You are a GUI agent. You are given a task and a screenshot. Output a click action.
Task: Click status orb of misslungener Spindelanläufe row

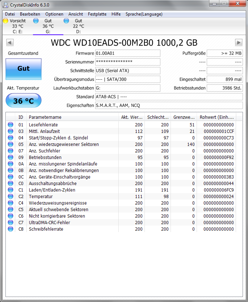coord(10,164)
